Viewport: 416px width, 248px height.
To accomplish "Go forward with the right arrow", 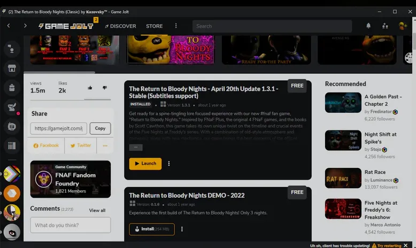I will click(25, 26).
